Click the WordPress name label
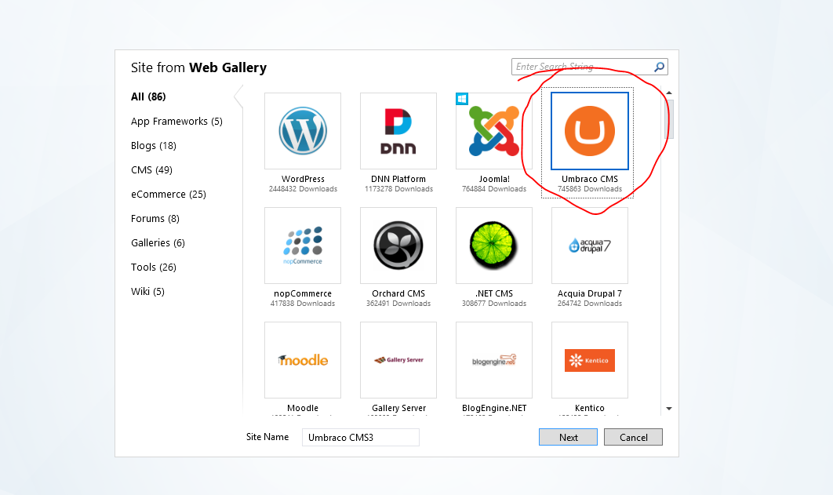 point(303,179)
